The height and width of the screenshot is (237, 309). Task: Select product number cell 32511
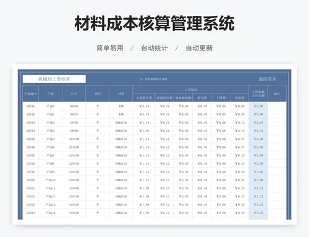[x=30, y=106]
